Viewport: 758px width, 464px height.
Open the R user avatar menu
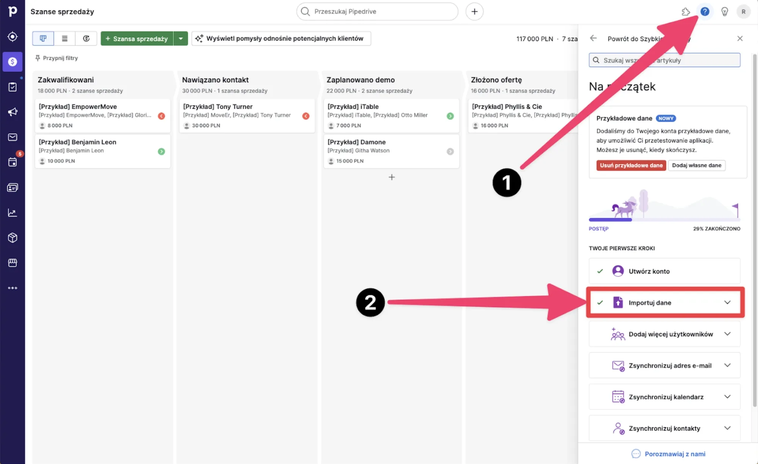(x=744, y=12)
